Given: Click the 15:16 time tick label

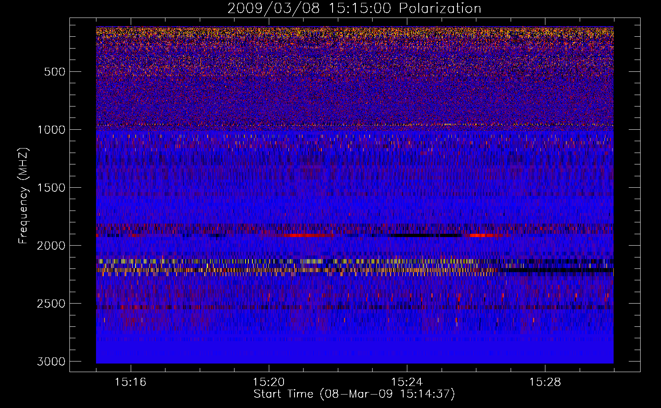Looking at the screenshot, I should tap(130, 382).
